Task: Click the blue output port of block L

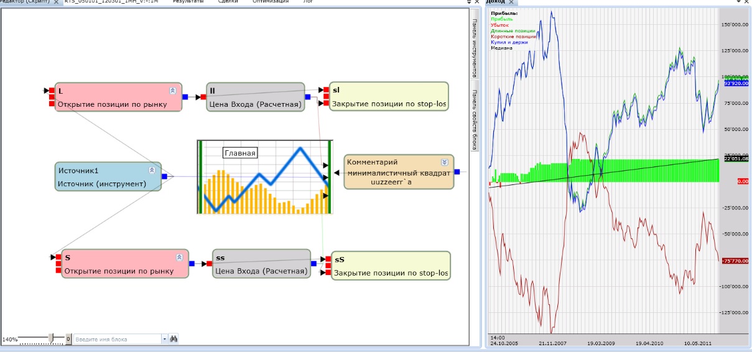Action: tap(185, 97)
